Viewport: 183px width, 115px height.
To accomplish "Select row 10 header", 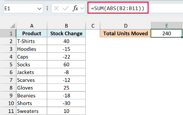I will coord(8,103).
